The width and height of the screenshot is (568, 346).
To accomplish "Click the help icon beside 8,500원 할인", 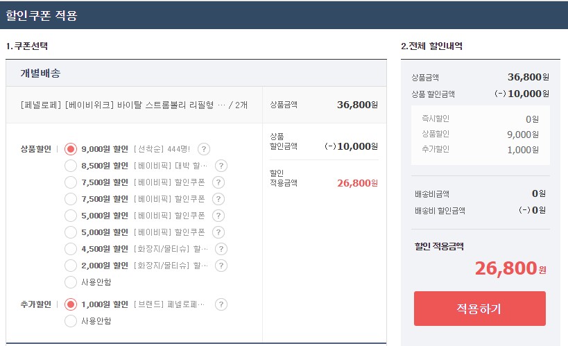I will pos(221,166).
